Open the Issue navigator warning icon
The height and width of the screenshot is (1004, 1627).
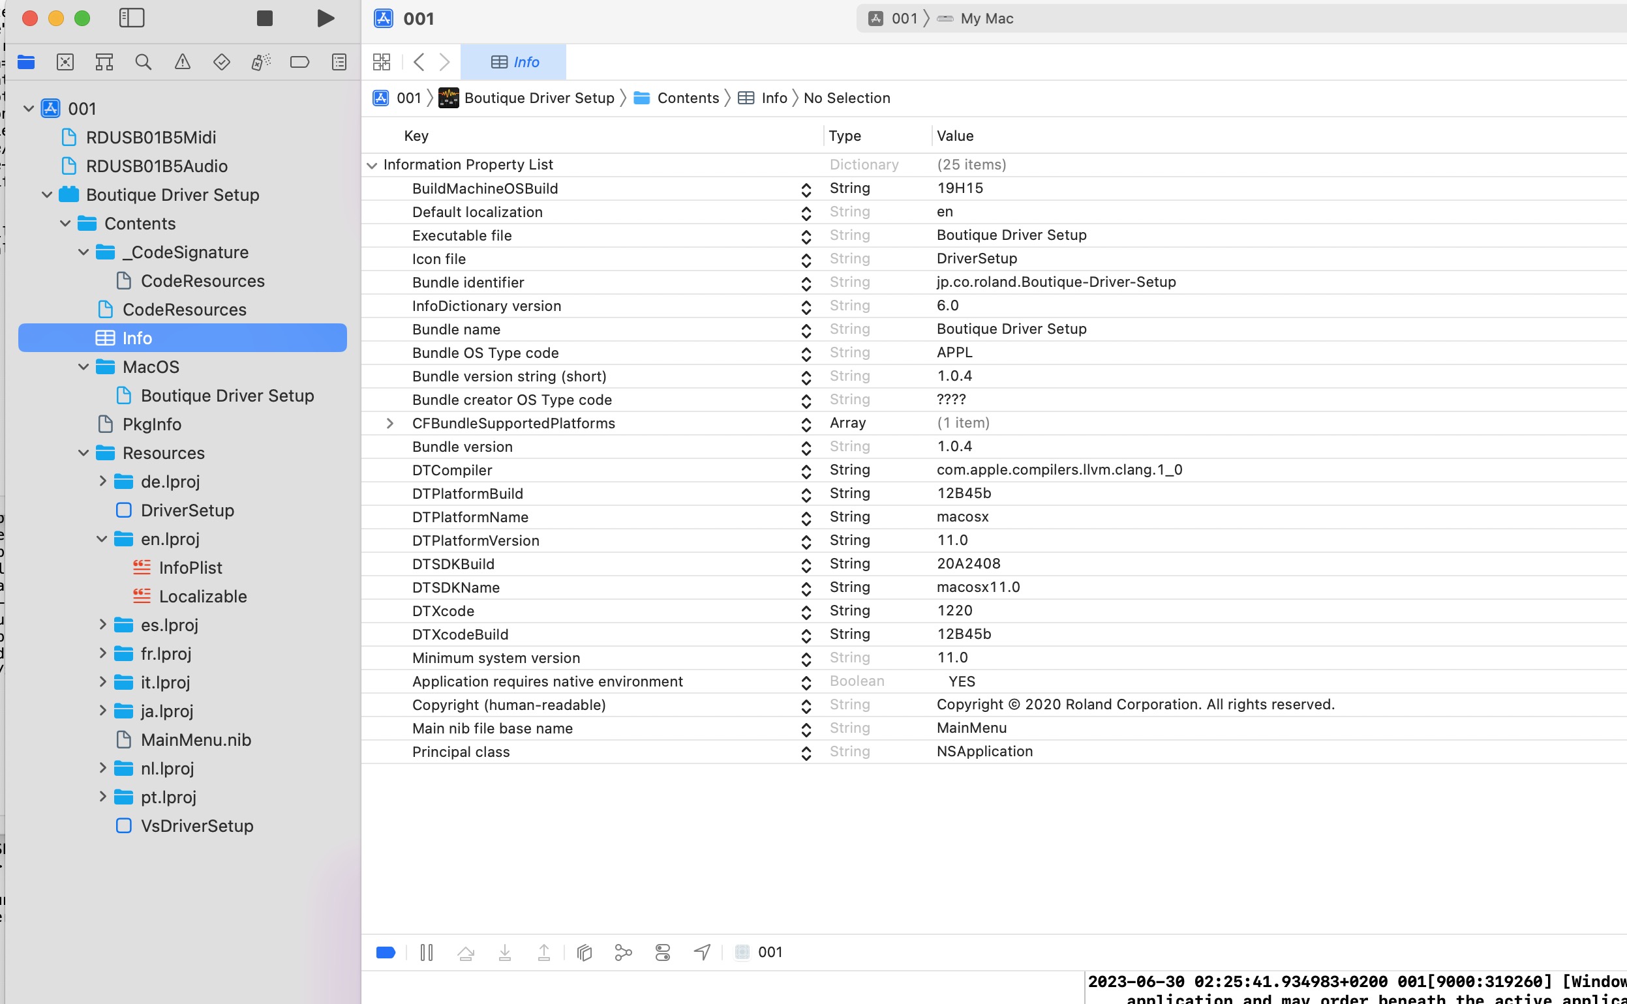pyautogui.click(x=183, y=62)
